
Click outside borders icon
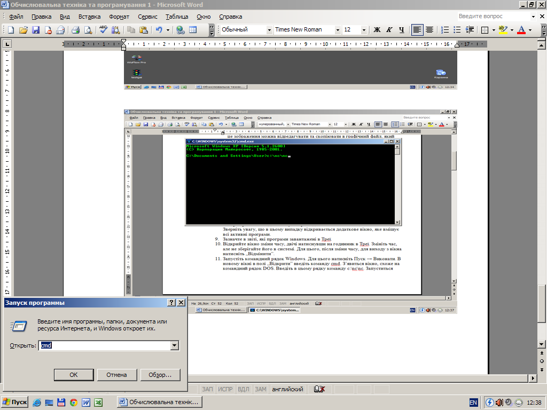pyautogui.click(x=485, y=30)
